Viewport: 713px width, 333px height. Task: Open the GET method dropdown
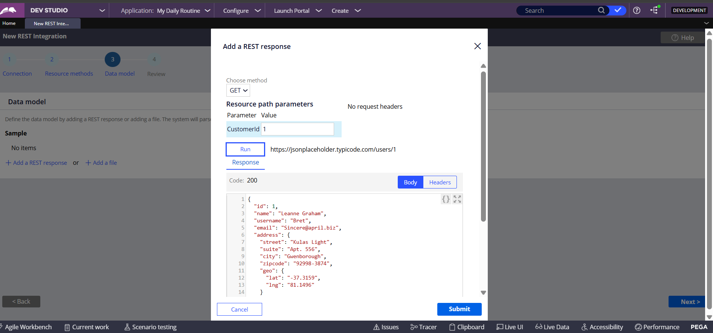(x=238, y=90)
